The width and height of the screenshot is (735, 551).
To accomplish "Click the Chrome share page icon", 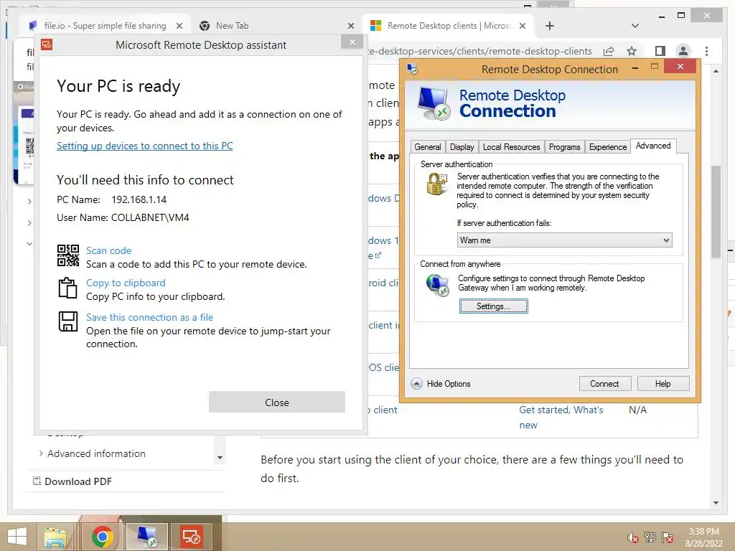I will point(609,51).
